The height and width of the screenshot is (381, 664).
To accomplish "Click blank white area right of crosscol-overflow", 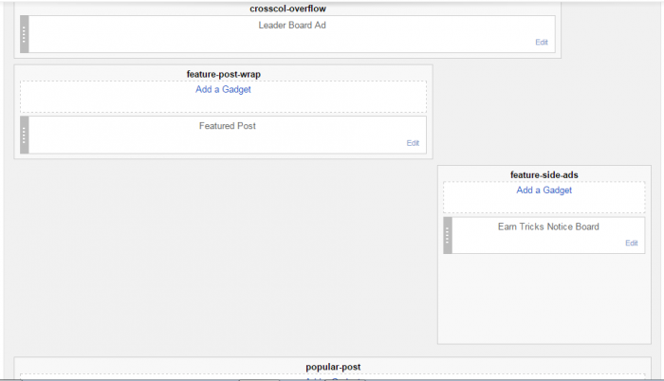I will (612, 28).
